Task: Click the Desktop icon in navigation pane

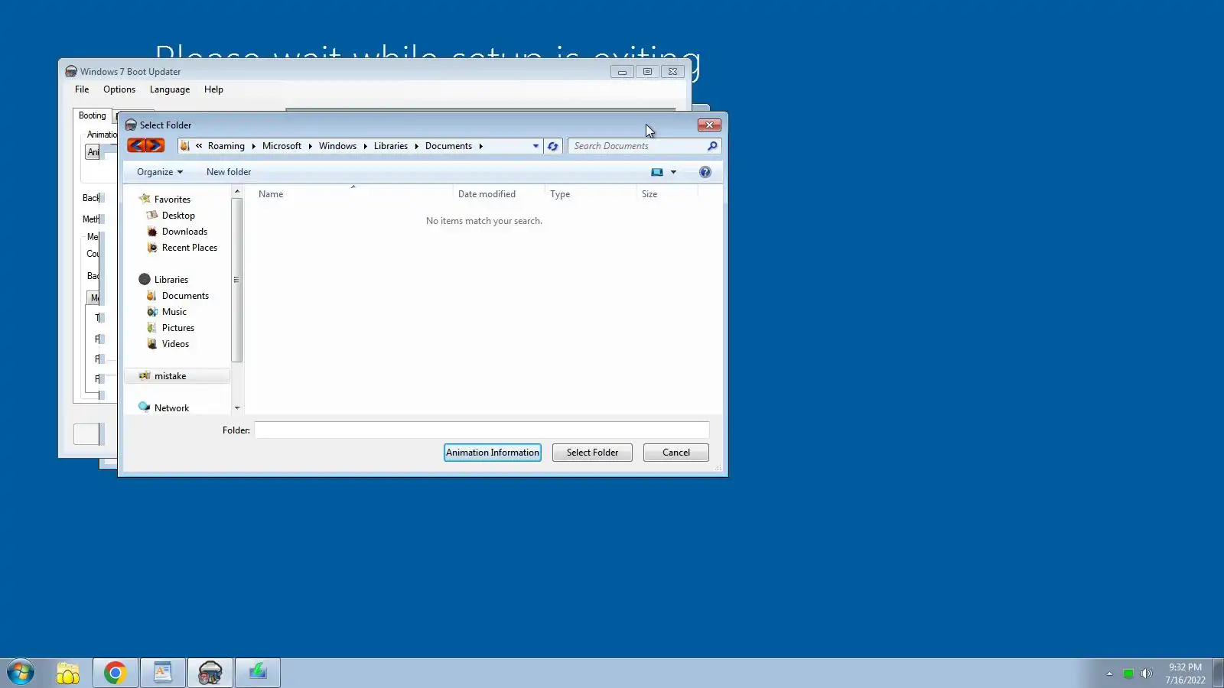Action: click(x=152, y=216)
